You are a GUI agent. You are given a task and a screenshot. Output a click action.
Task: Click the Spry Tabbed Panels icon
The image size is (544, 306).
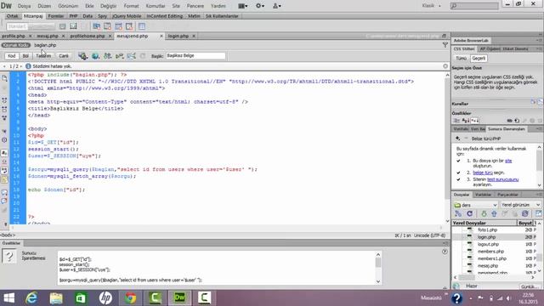click(107, 26)
